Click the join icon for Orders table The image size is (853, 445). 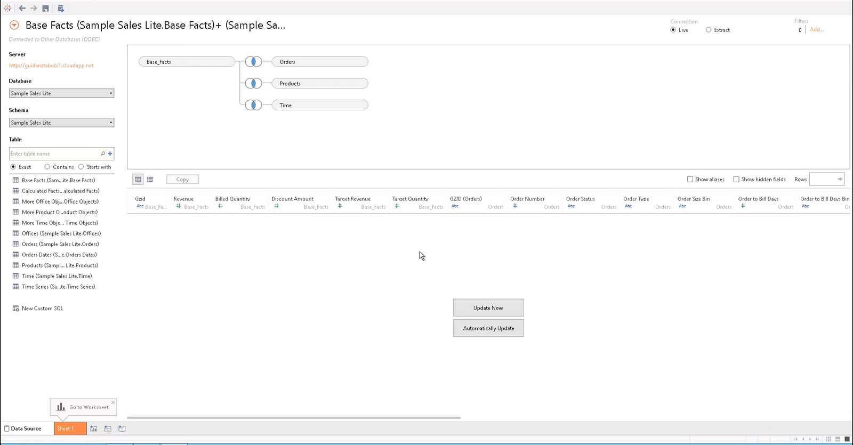(x=253, y=62)
